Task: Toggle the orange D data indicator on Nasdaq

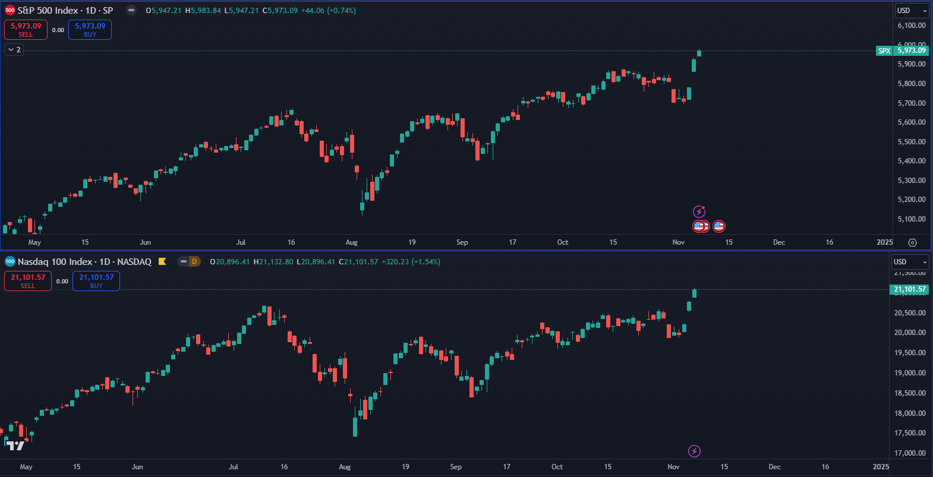Action: [x=194, y=261]
